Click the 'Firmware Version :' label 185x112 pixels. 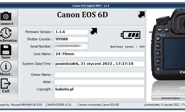39,32
